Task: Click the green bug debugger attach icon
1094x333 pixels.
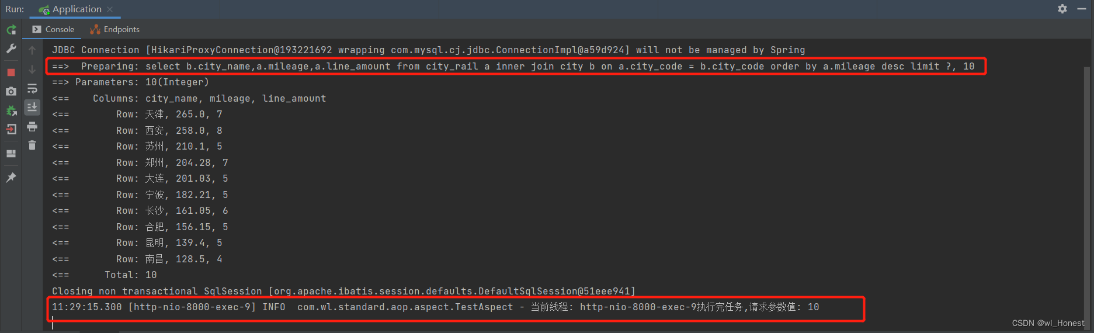Action: pos(11,110)
